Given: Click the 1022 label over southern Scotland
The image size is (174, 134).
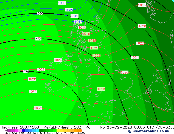Looking at the screenshot, I should 96,56.
